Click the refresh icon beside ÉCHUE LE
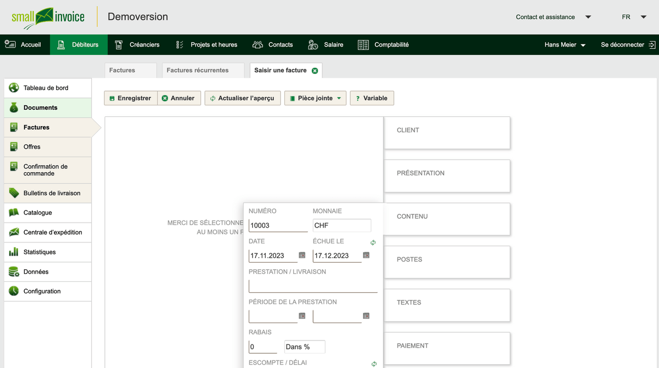This screenshot has height=368, width=659. point(373,242)
